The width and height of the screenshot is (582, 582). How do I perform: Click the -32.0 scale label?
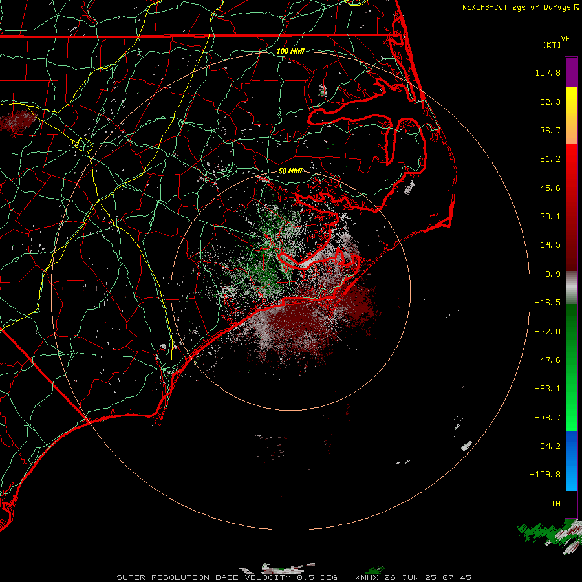pyautogui.click(x=548, y=332)
